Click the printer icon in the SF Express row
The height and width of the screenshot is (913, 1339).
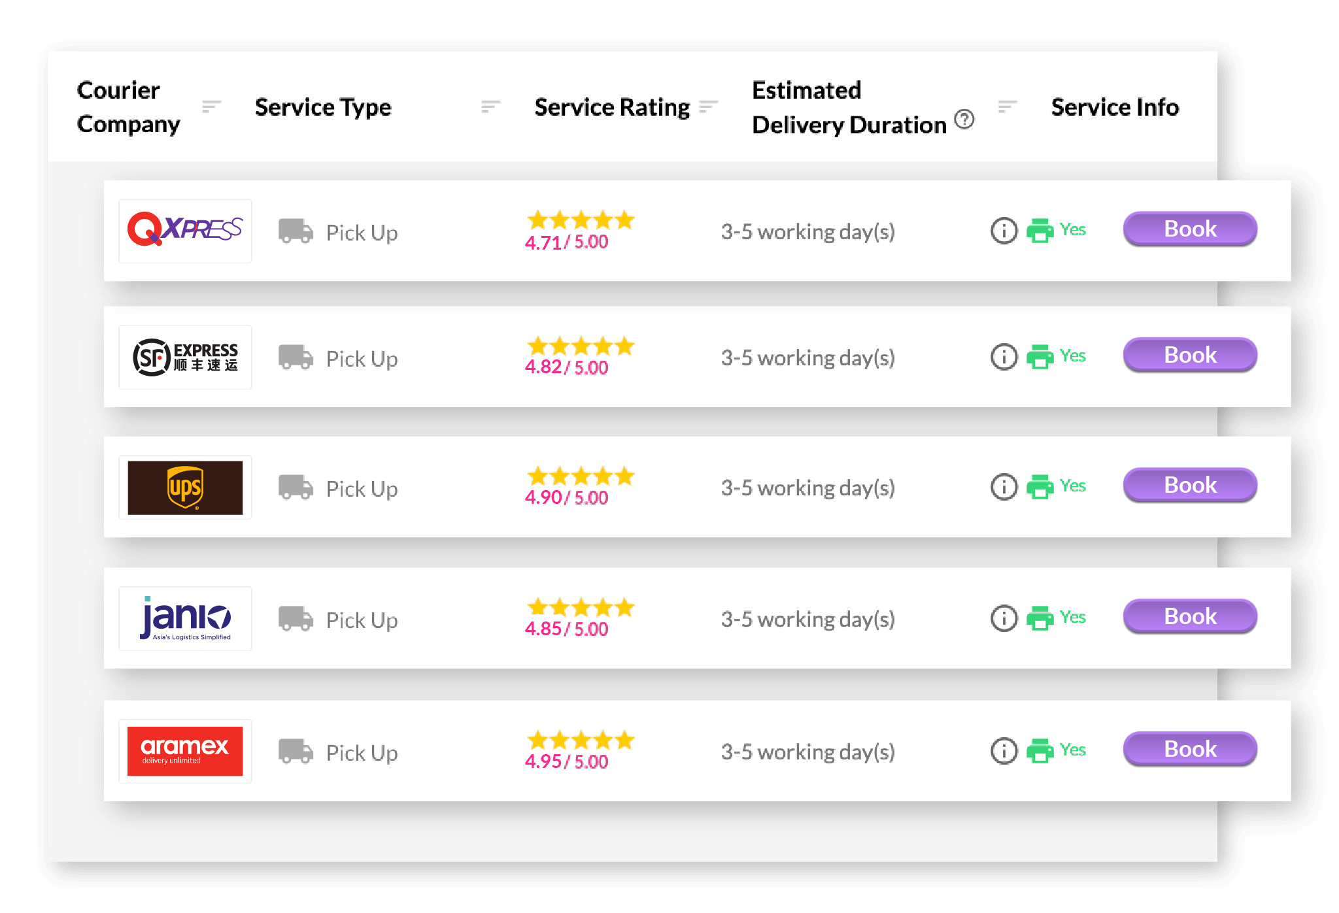[1040, 357]
